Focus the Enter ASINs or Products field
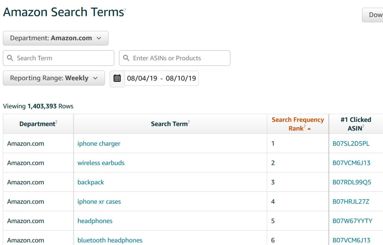Screen dimensions: 383x245 pyautogui.click(x=174, y=58)
